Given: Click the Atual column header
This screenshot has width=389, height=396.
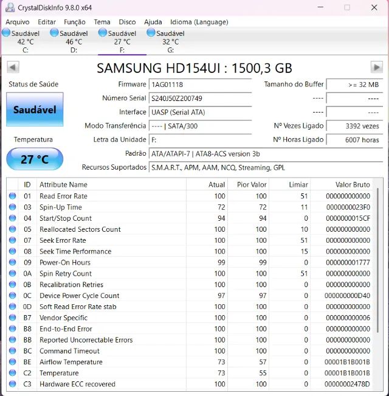Looking at the screenshot, I should [207, 184].
